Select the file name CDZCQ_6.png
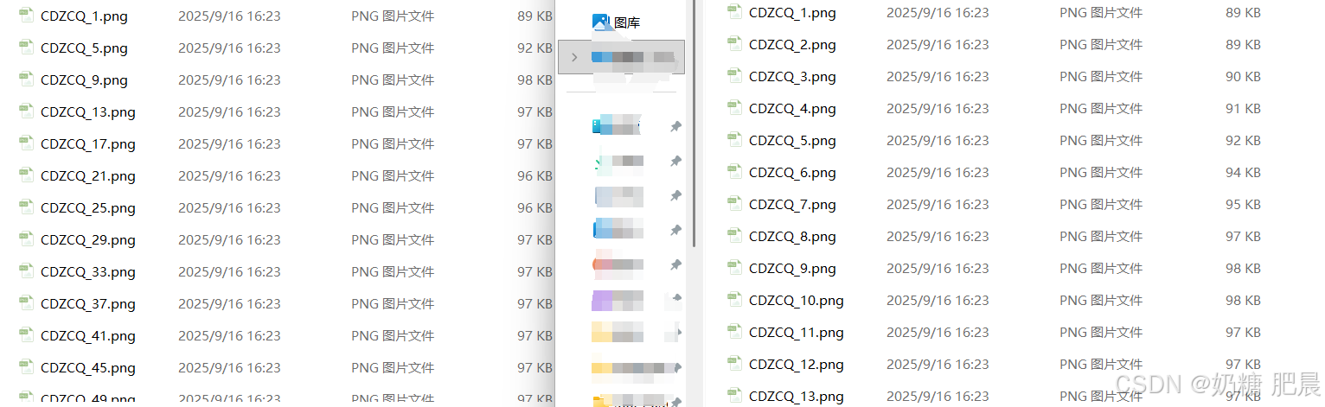 (792, 173)
